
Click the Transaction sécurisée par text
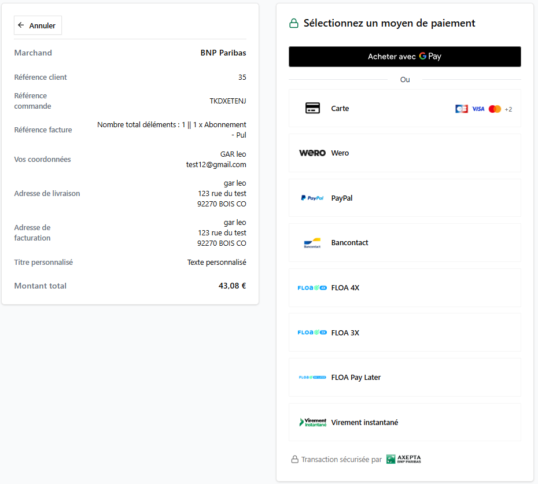(x=341, y=459)
